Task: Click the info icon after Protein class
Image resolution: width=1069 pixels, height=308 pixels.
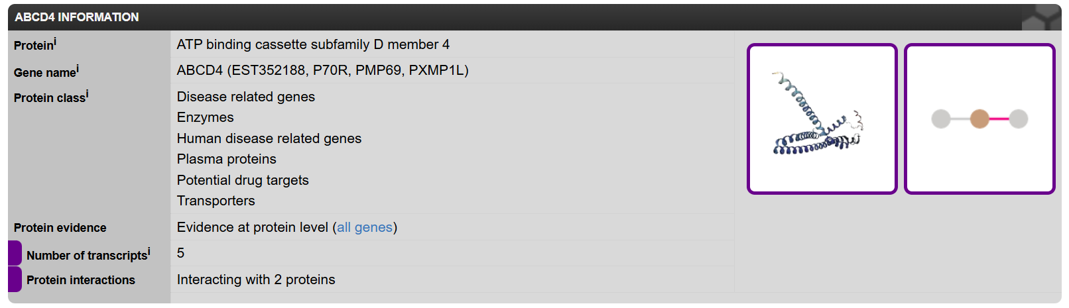Action: click(x=88, y=95)
